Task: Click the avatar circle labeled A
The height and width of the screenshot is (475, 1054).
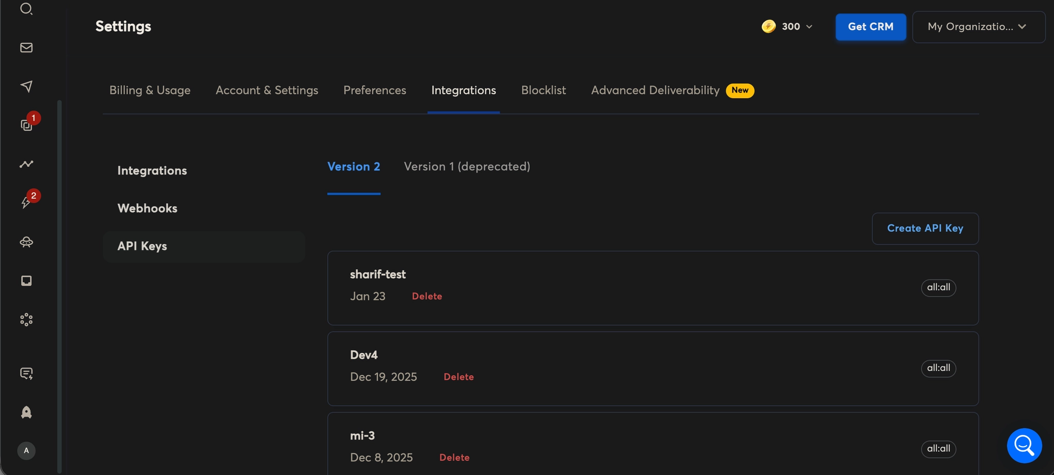Action: (x=26, y=450)
